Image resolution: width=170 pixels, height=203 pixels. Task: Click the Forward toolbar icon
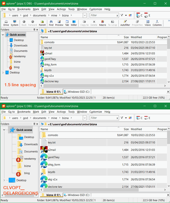pos(32,23)
